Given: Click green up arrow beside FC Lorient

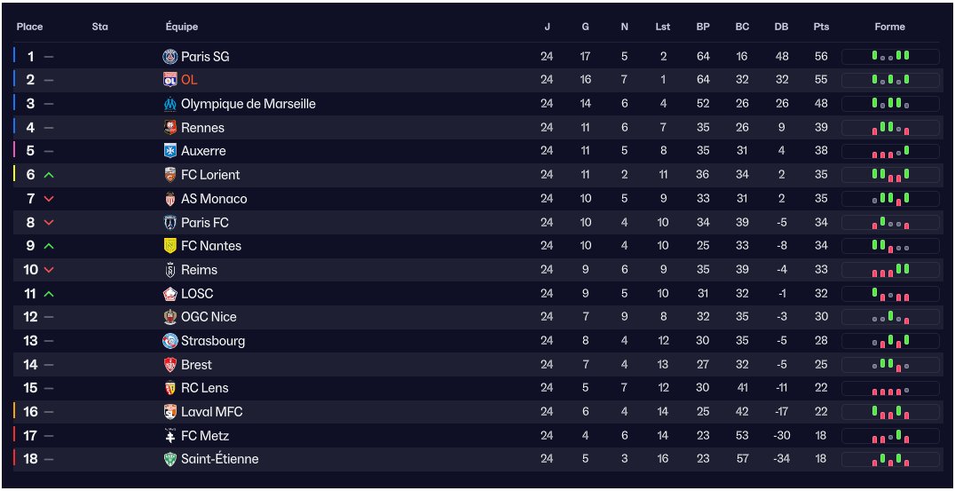Looking at the screenshot, I should (x=49, y=175).
